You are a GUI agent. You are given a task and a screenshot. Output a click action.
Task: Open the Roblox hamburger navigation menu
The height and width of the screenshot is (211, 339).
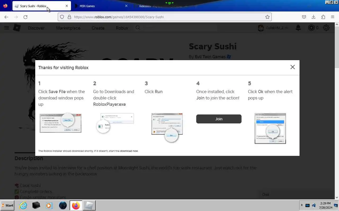tap(7, 28)
